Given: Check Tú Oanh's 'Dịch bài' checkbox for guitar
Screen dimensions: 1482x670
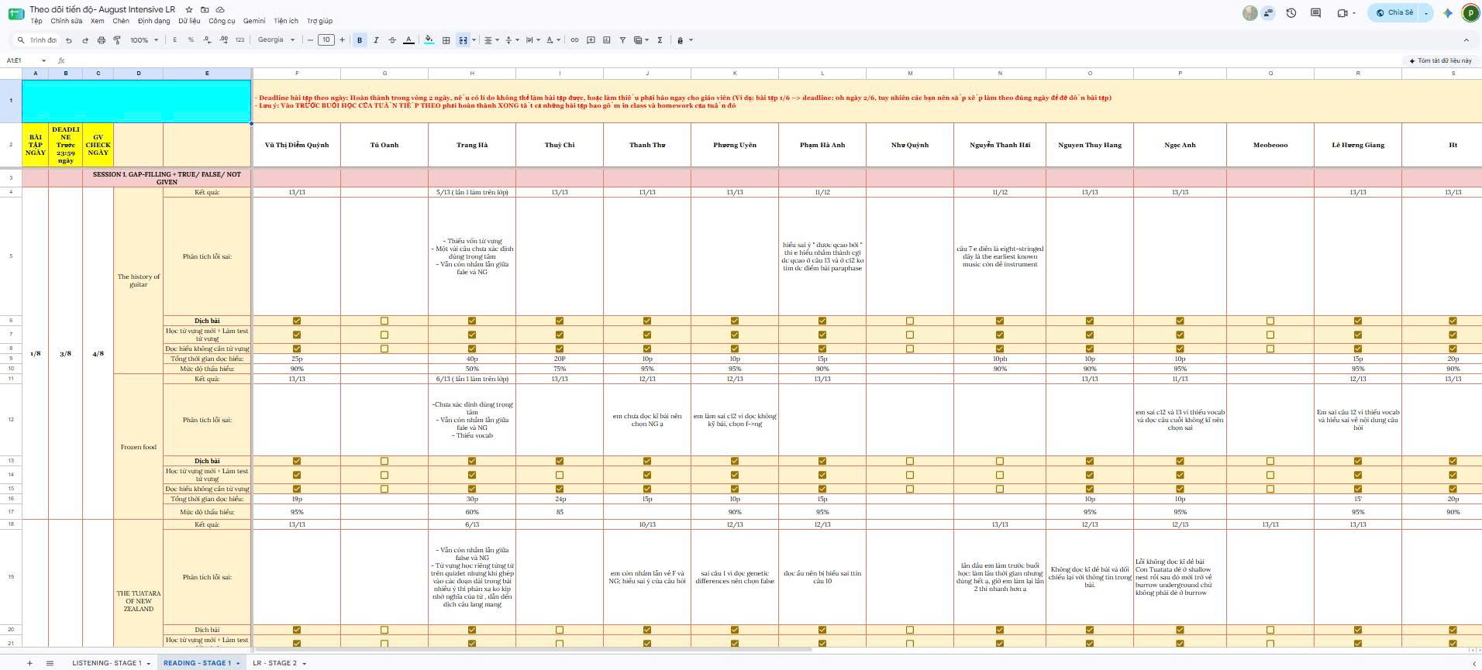Looking at the screenshot, I should pos(384,321).
